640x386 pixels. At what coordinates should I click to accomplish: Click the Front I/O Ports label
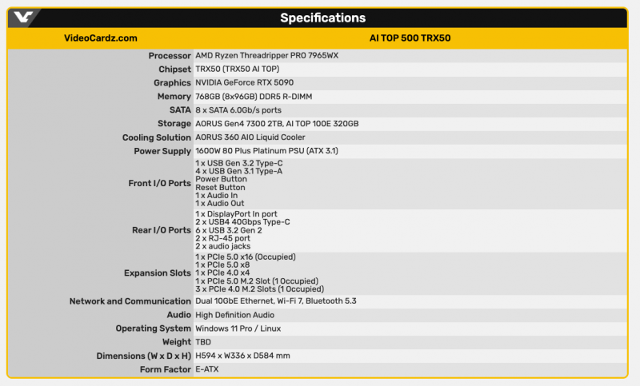(x=159, y=184)
